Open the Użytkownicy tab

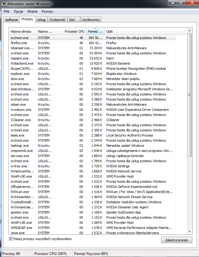91,20
